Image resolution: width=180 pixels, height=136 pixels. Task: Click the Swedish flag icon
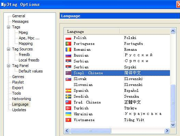pos(68,96)
